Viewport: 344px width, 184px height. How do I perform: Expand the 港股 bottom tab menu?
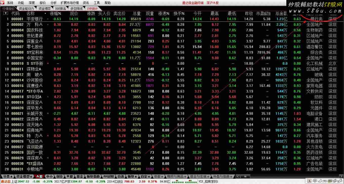[158, 176]
